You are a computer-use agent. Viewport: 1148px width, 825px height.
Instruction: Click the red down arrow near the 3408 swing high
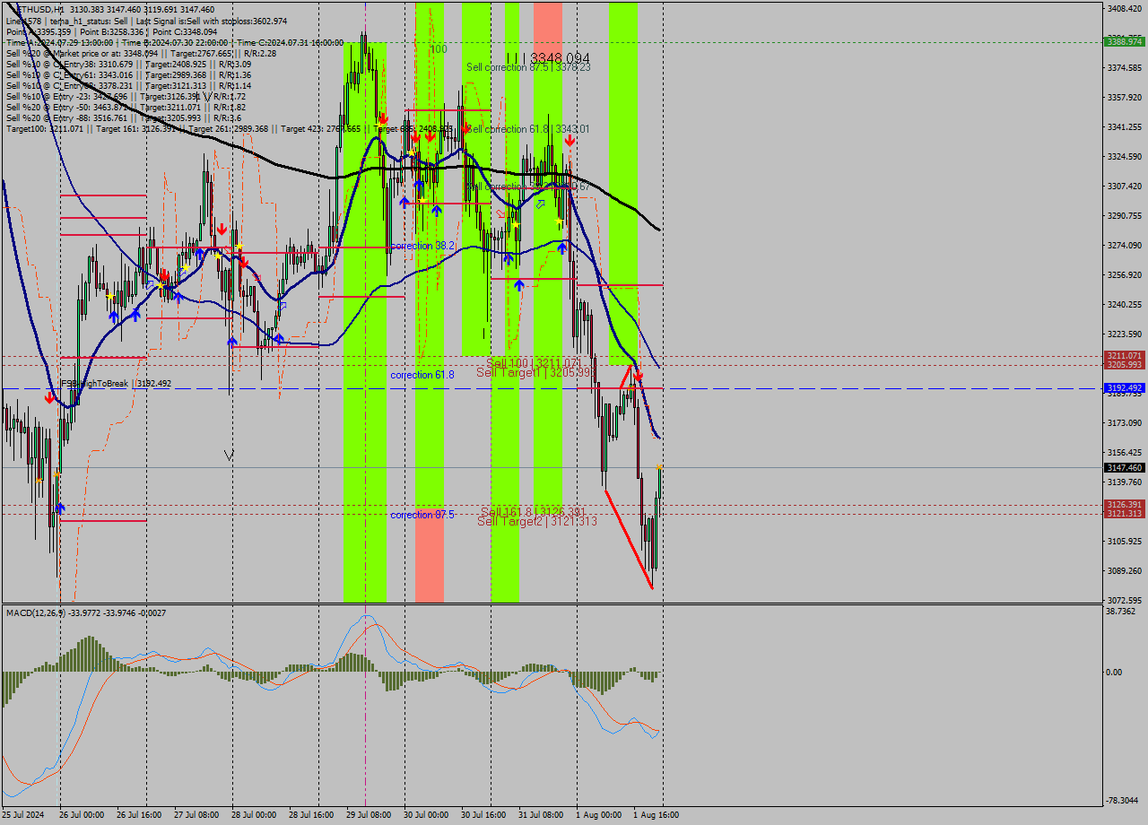(383, 118)
